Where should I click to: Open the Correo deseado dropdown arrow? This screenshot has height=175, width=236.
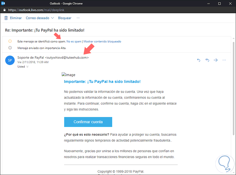pyautogui.click(x=52, y=18)
